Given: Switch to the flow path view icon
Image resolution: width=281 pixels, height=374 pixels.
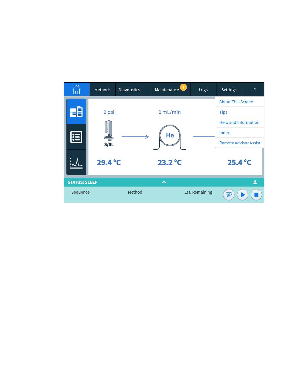Looking at the screenshot, I should (76, 111).
